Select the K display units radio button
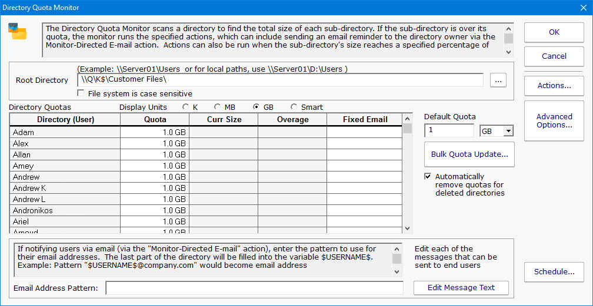The width and height of the screenshot is (593, 306). pyautogui.click(x=186, y=107)
